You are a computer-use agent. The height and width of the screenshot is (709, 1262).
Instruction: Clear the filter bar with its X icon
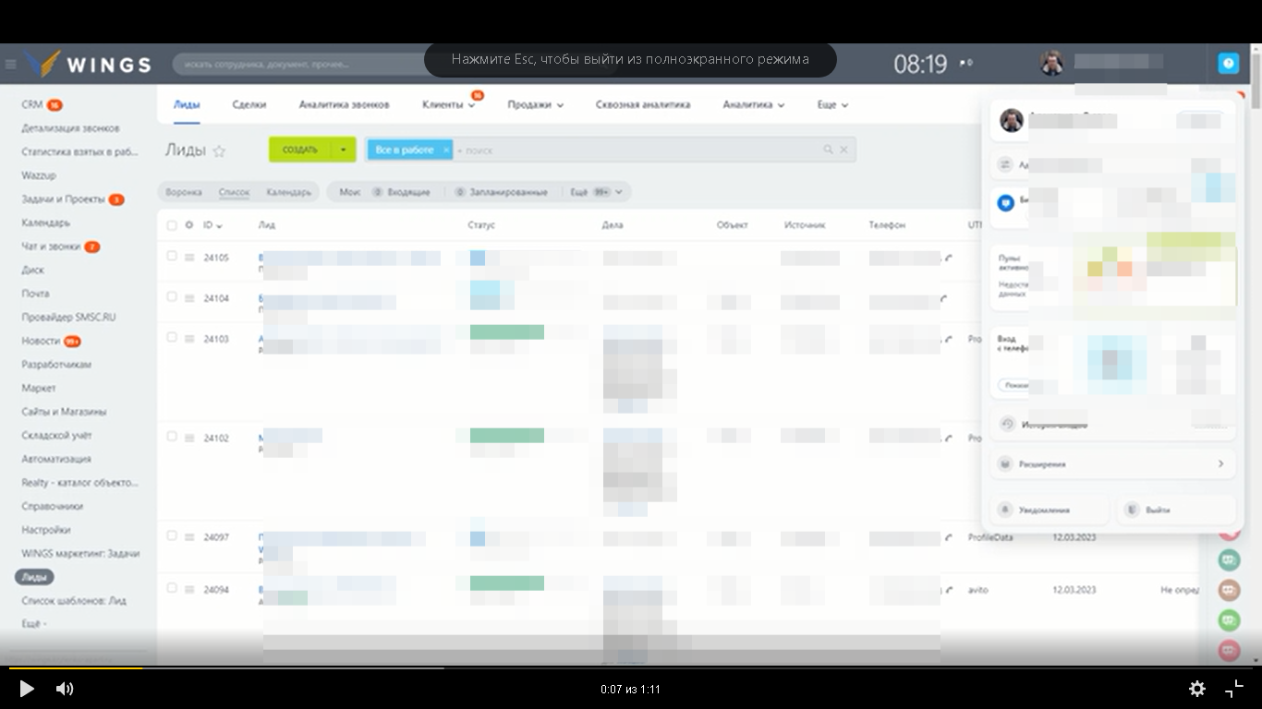tap(843, 150)
